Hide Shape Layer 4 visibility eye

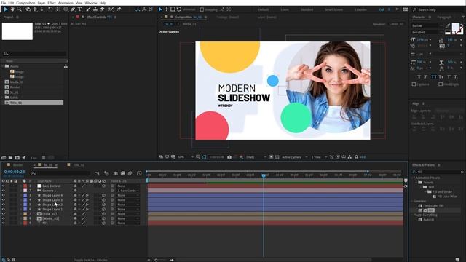click(3, 195)
